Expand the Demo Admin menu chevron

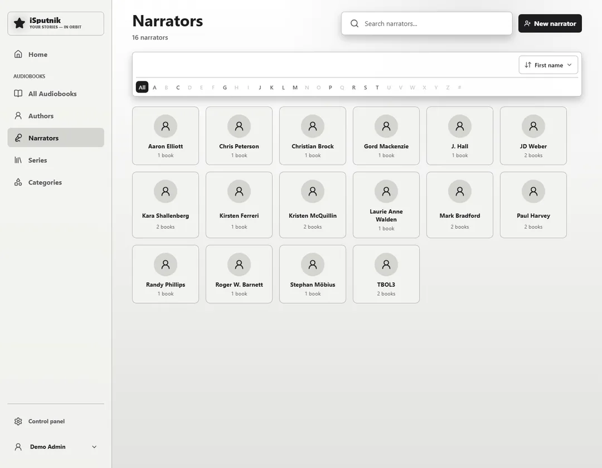[x=94, y=446]
